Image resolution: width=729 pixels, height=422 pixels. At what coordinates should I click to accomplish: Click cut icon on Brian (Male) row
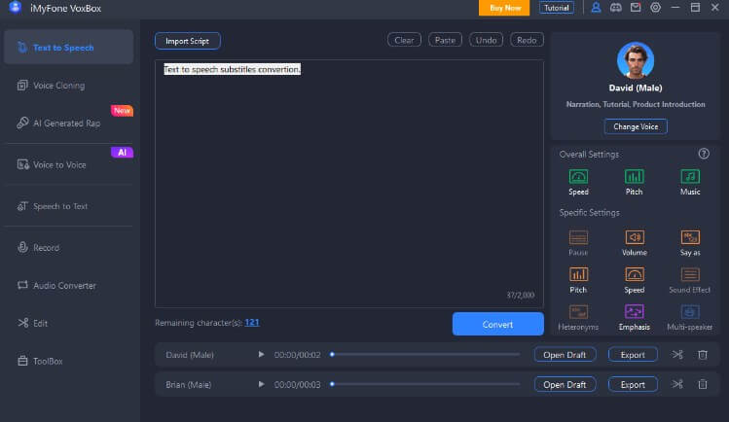677,384
